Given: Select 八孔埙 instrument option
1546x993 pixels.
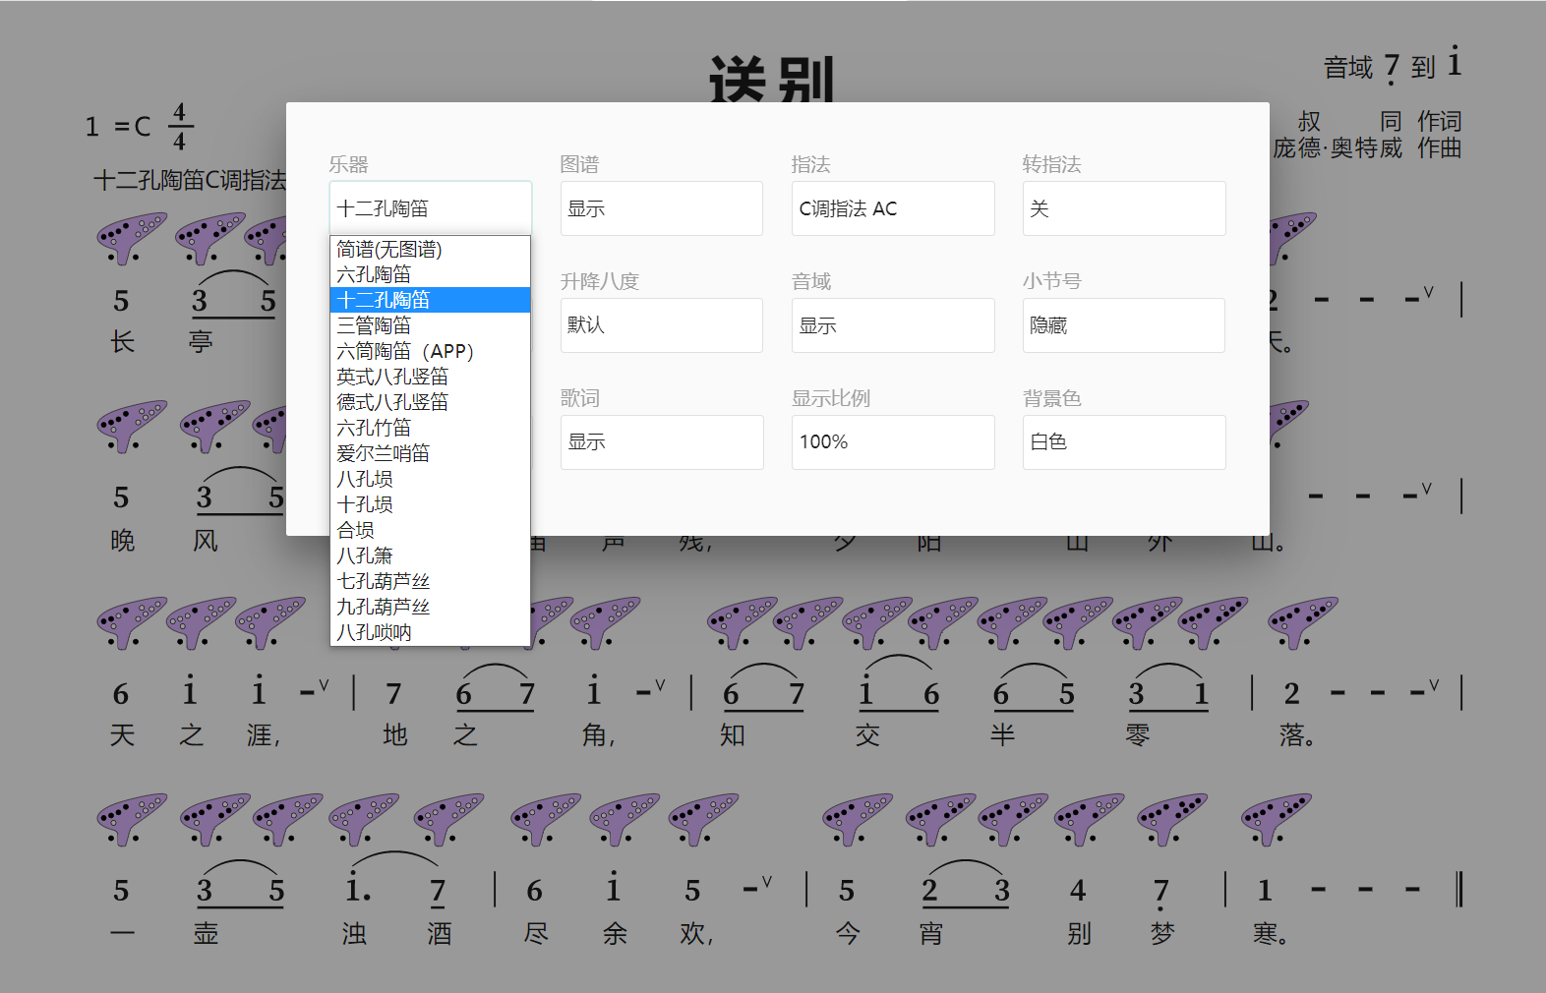Looking at the screenshot, I should (430, 479).
